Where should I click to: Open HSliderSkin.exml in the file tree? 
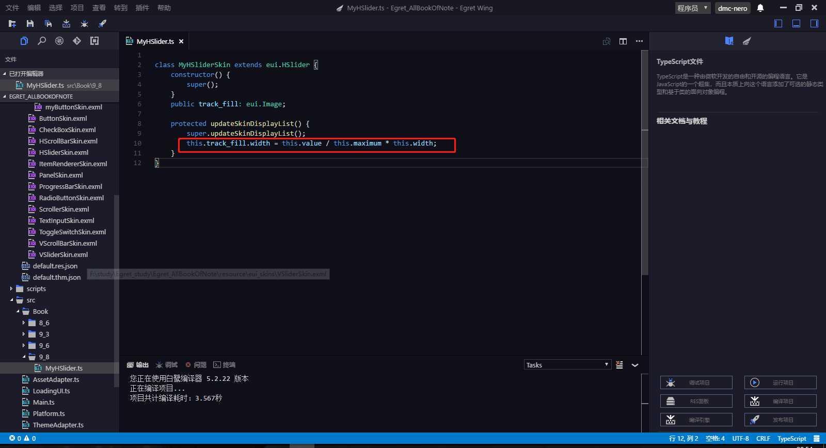pos(63,153)
